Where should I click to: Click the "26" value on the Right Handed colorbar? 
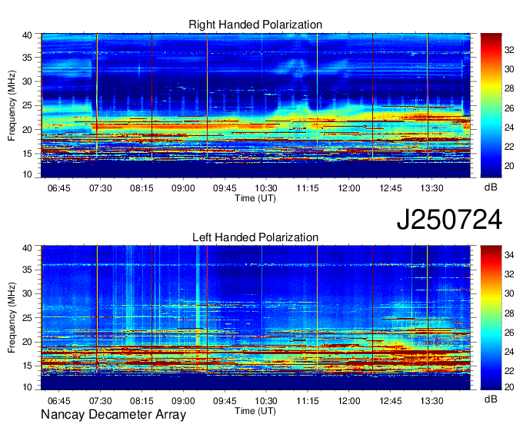click(509, 108)
